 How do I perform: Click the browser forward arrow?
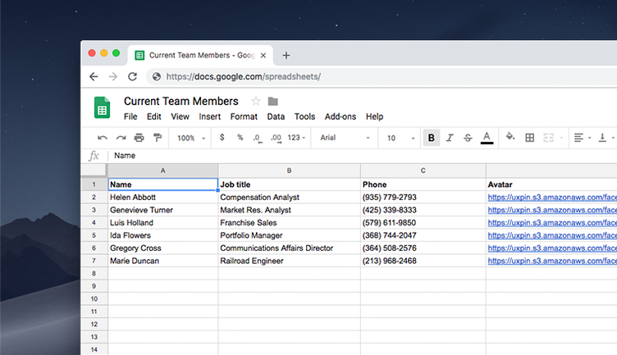[113, 76]
